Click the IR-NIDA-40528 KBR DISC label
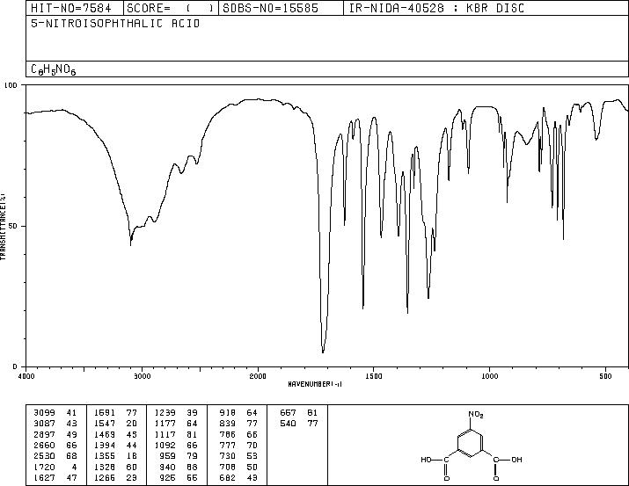Screen dimensions: 629x486 436,8
